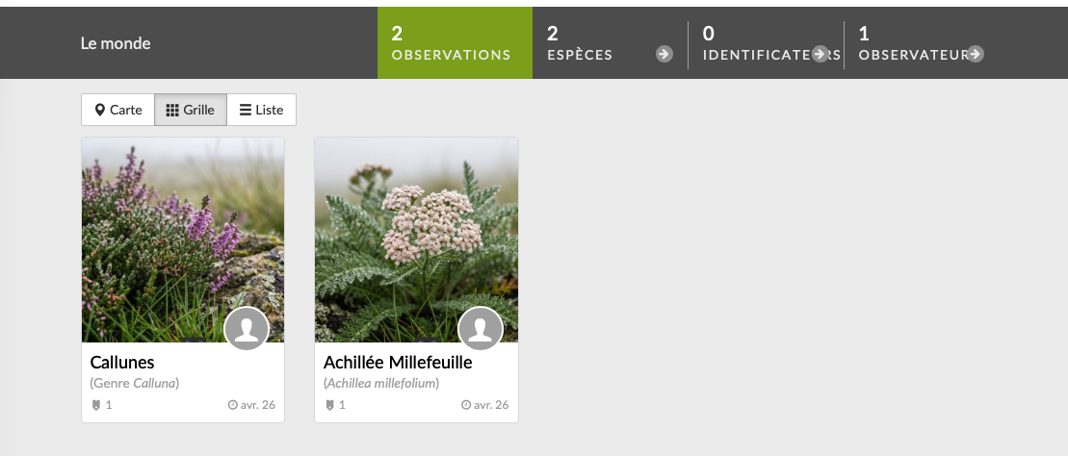Screen dimensions: 1068x456
Task: Click the arrow icon beside Observateurs
Action: [x=976, y=55]
